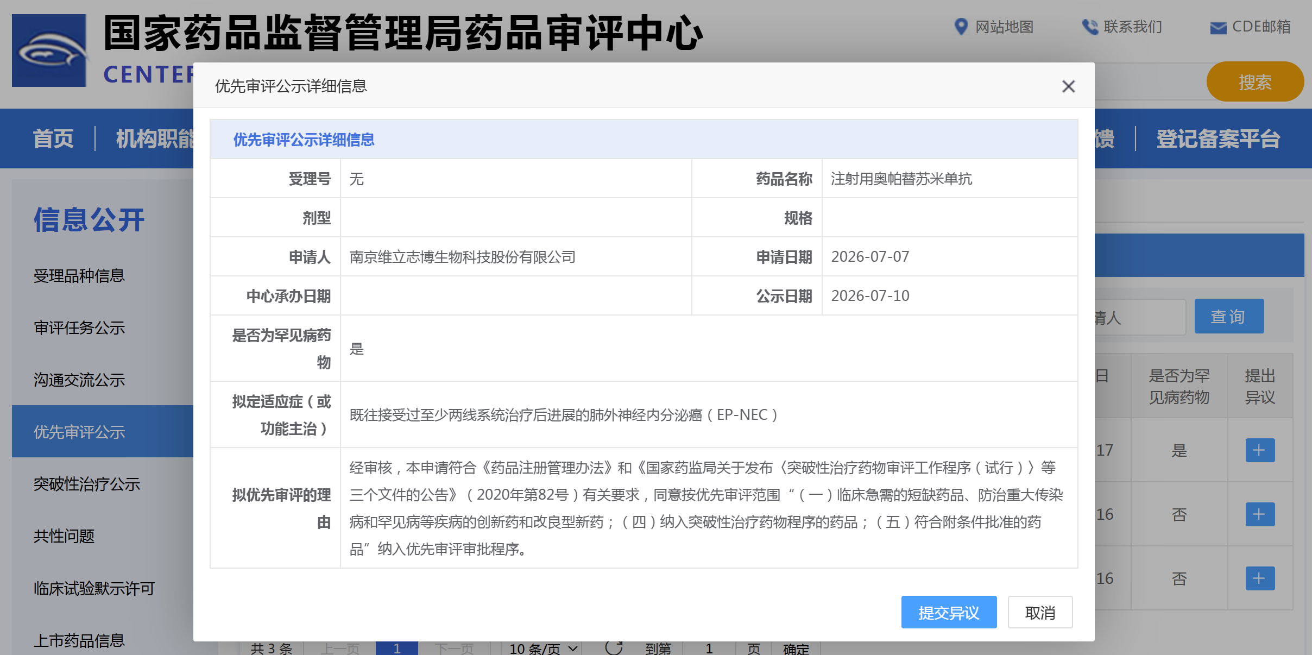Click the 申请日期 value 2026-07-07

[x=871, y=257]
